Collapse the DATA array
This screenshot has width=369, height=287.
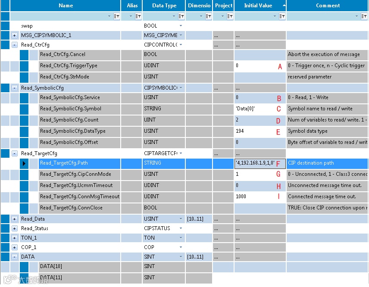(x=15, y=257)
